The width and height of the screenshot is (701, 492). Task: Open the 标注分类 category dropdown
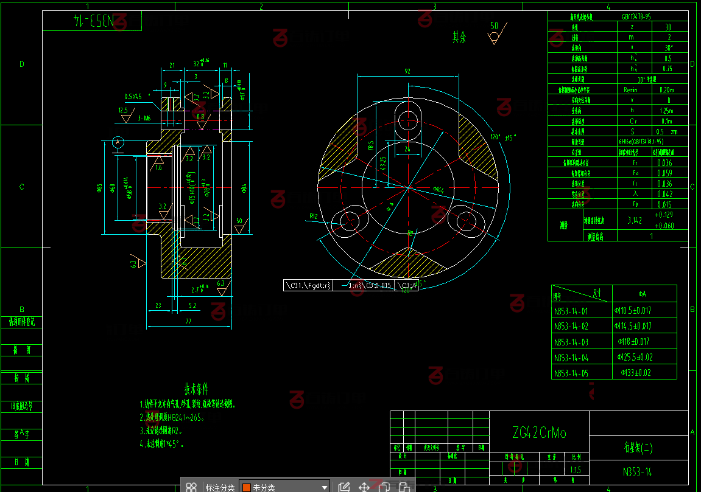tap(325, 487)
